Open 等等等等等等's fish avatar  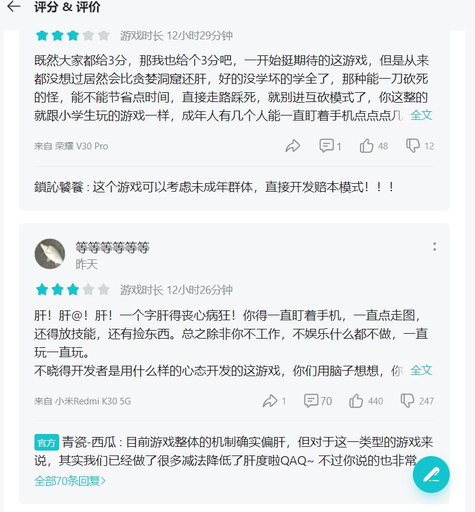tap(50, 254)
